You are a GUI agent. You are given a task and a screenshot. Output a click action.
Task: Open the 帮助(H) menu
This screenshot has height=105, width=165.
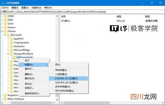tap(48, 8)
